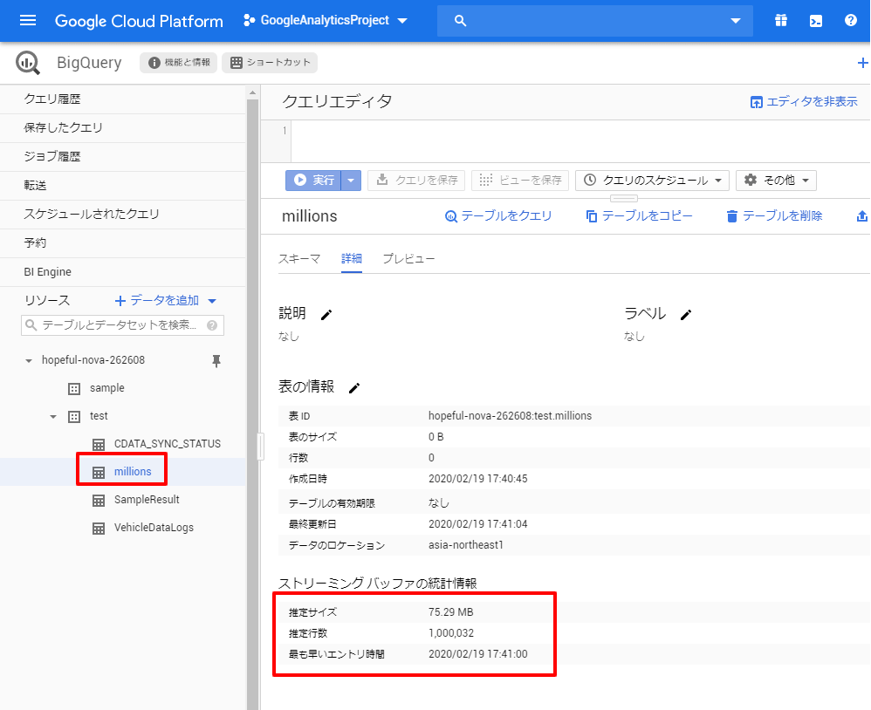
Task: Click the テーブルをクエリ link
Action: pyautogui.click(x=499, y=216)
